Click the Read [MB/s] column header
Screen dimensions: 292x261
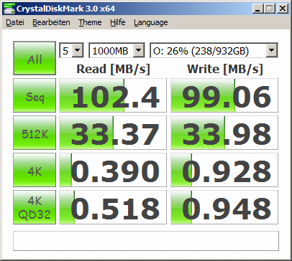[113, 69]
